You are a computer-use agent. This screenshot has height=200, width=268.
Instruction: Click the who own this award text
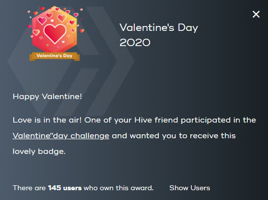pos(119,188)
